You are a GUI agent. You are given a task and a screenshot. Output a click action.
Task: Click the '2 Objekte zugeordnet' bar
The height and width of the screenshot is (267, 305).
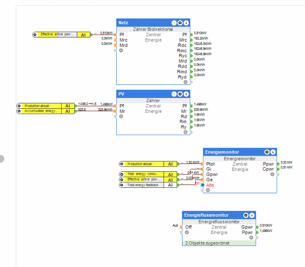point(219,243)
